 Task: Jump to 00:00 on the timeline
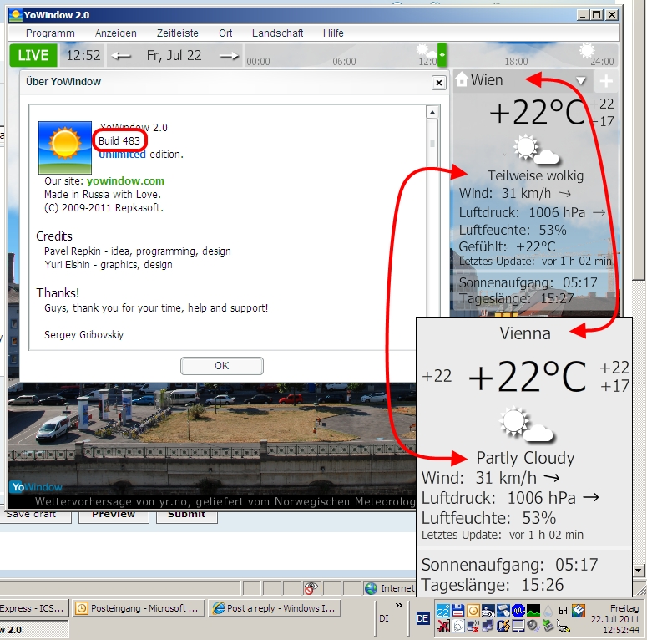tap(258, 62)
